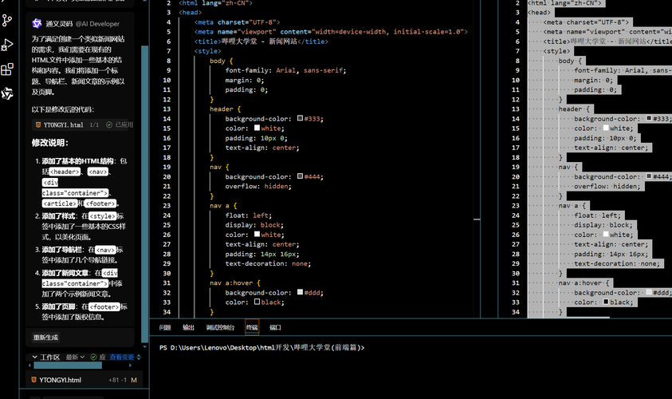Click the chat panel vertical scrollbar thumb
This screenshot has height=399, width=672.
click(145, 193)
